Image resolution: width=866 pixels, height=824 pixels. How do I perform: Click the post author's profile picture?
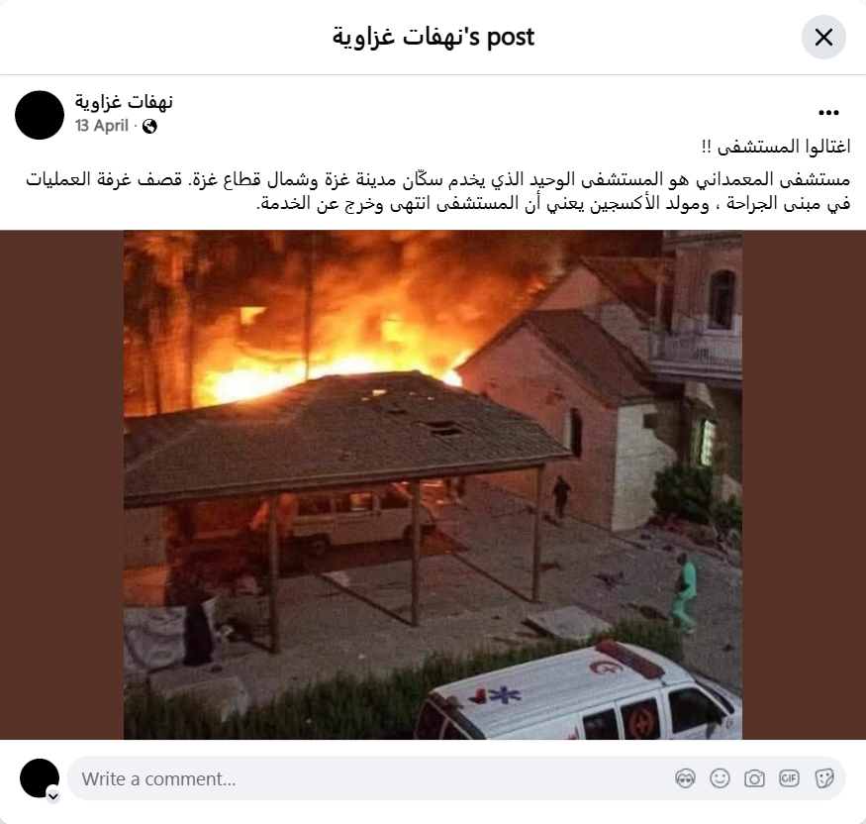pos(40,115)
